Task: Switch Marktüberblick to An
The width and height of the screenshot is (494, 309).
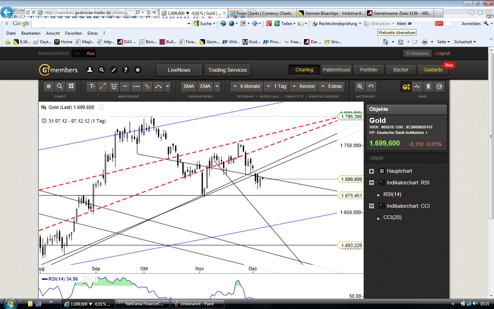Action: [x=77, y=54]
